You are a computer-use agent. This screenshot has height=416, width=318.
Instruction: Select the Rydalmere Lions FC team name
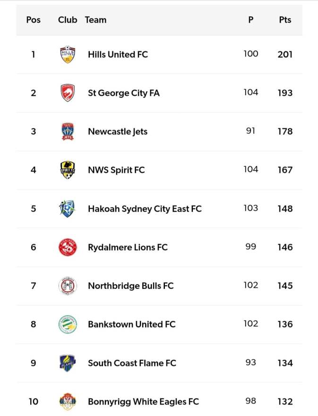click(128, 247)
